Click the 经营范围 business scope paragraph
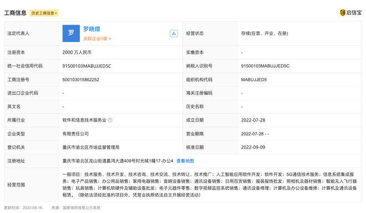The width and height of the screenshot is (366, 213). [x=210, y=185]
